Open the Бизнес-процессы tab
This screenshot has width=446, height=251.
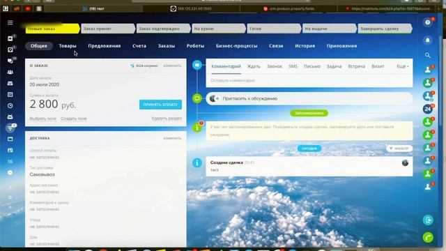tap(237, 46)
